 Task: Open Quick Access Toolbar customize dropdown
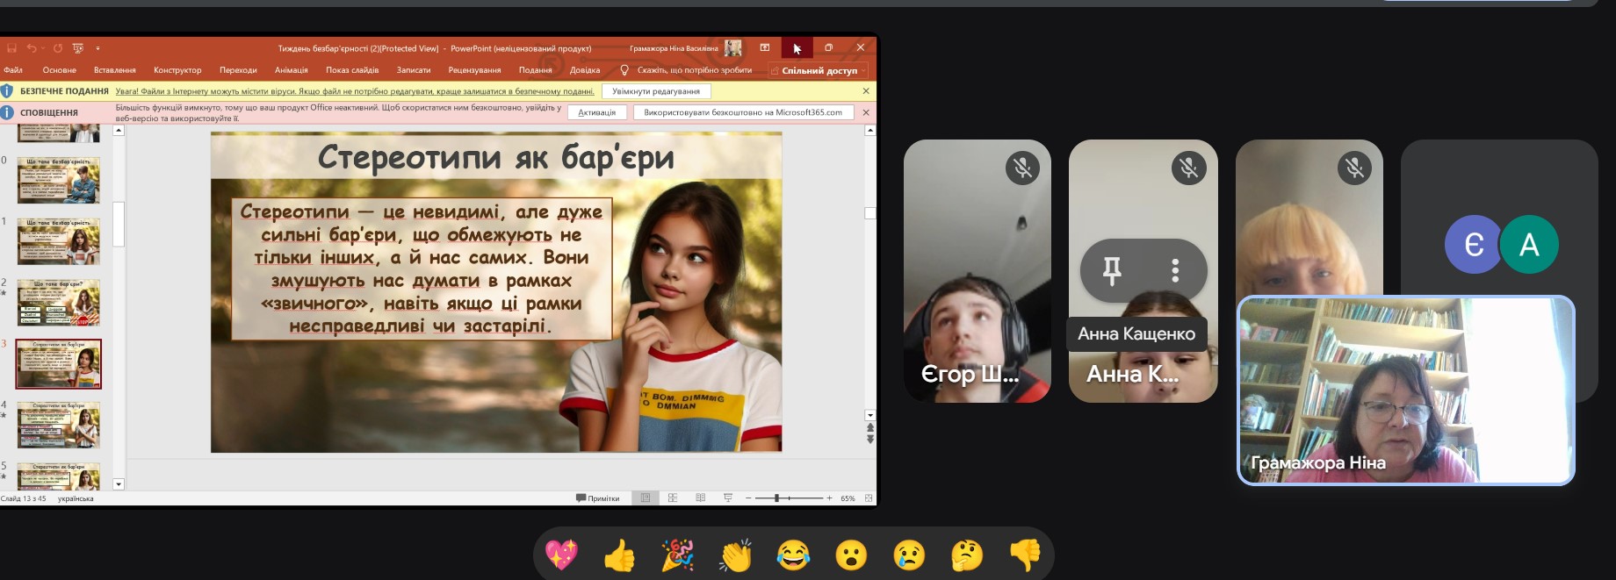[97, 48]
